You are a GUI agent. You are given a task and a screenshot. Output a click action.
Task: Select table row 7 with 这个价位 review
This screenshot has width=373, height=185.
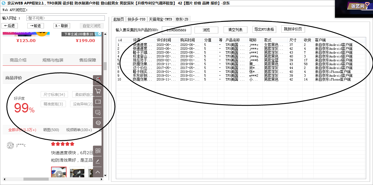(241, 68)
